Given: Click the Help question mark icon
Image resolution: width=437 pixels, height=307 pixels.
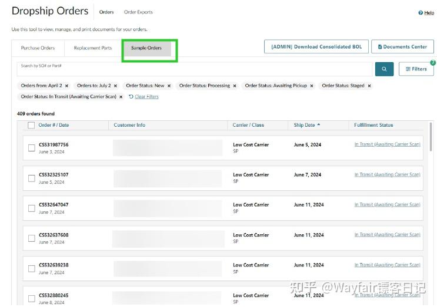Looking at the screenshot, I should pos(421,13).
